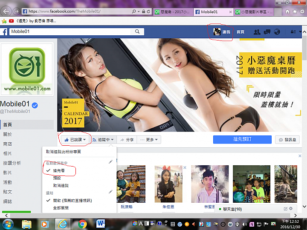Open 按讚分析 in page sidebar

click(x=12, y=163)
